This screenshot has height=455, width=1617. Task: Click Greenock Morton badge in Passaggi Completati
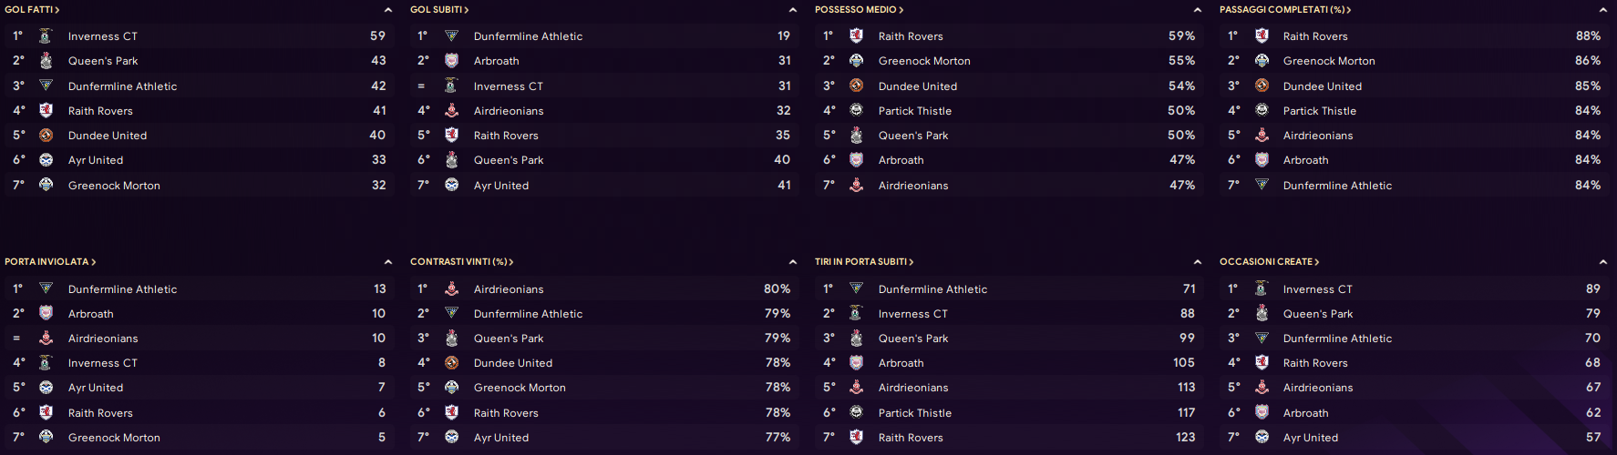[1262, 61]
